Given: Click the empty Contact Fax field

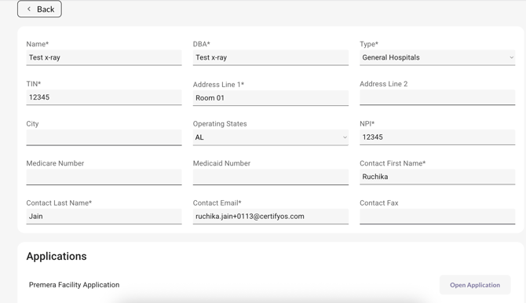Looking at the screenshot, I should click(437, 217).
